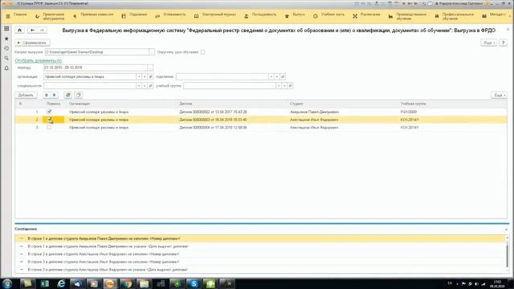Open the отделение value with open icon
This screenshot has width=514, height=289.
tap(283, 77)
